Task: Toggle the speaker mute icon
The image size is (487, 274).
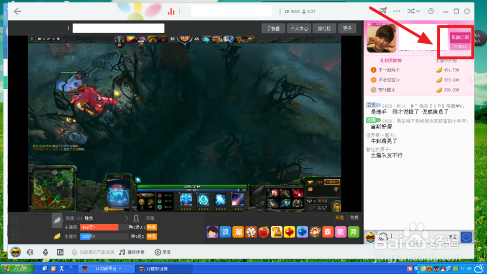Action: (x=30, y=252)
